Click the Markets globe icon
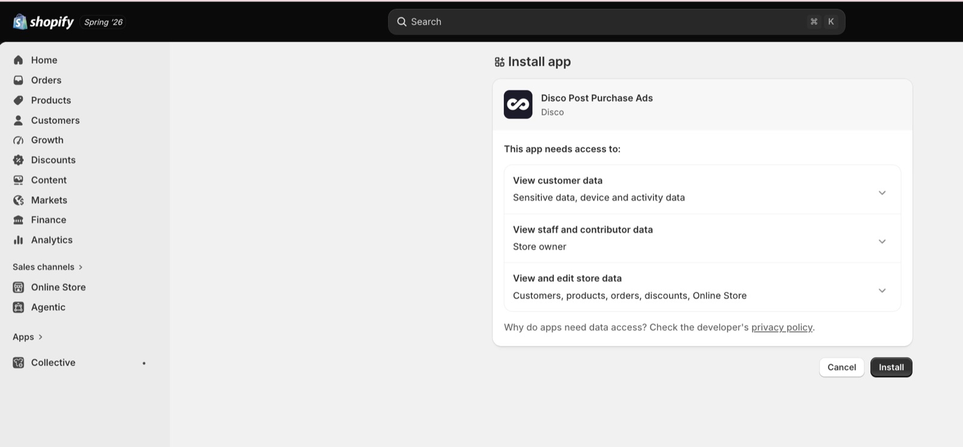This screenshot has width=963, height=447. tap(19, 200)
